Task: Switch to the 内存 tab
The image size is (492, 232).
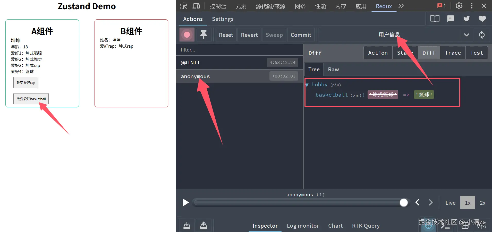Action: coord(341,6)
